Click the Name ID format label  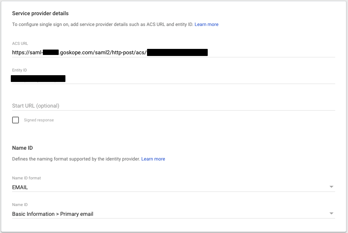tap(26, 178)
